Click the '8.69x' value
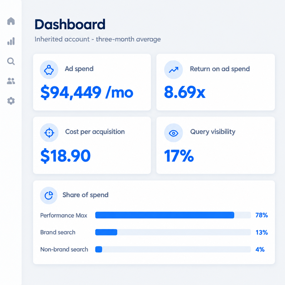 pyautogui.click(x=185, y=92)
